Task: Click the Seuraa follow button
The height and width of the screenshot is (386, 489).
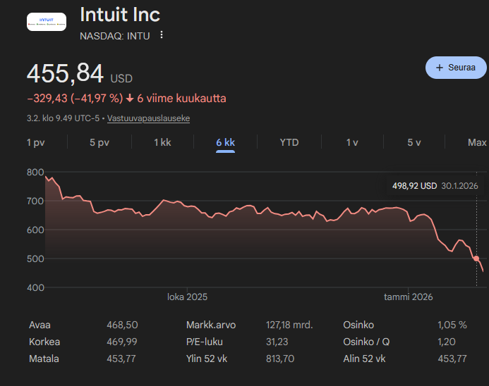Action: (456, 68)
